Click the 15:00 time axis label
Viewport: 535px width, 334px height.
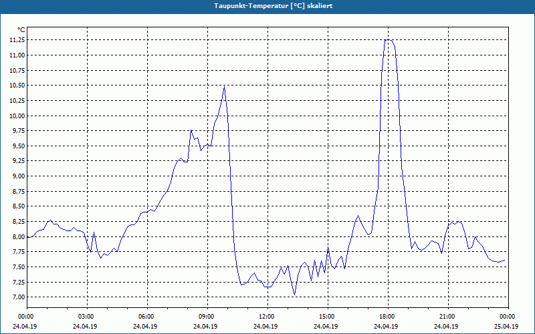[x=328, y=317]
